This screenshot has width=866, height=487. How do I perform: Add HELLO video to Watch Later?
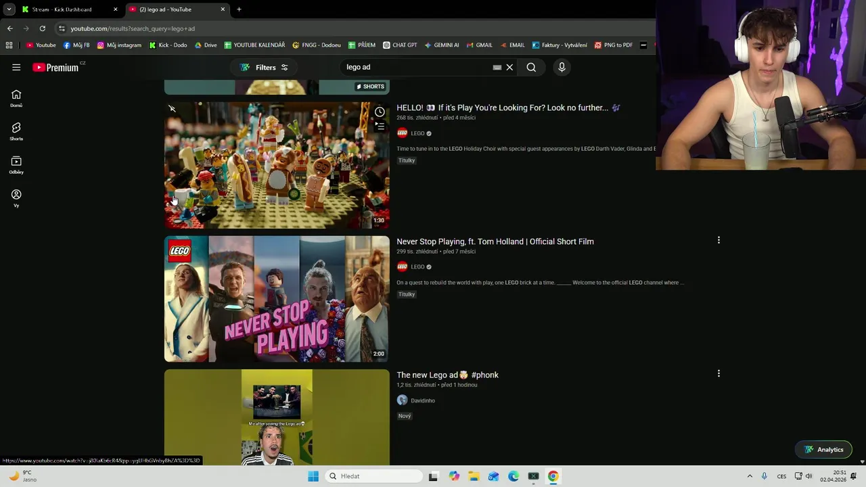point(380,112)
